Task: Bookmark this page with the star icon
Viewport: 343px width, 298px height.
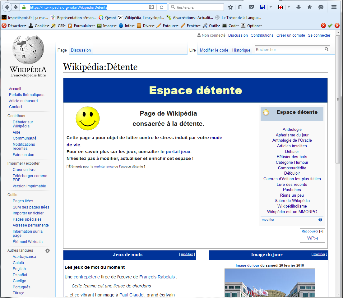Action: 230,7
